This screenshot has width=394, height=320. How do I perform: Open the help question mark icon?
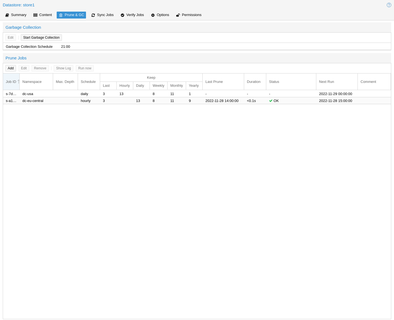tap(389, 5)
